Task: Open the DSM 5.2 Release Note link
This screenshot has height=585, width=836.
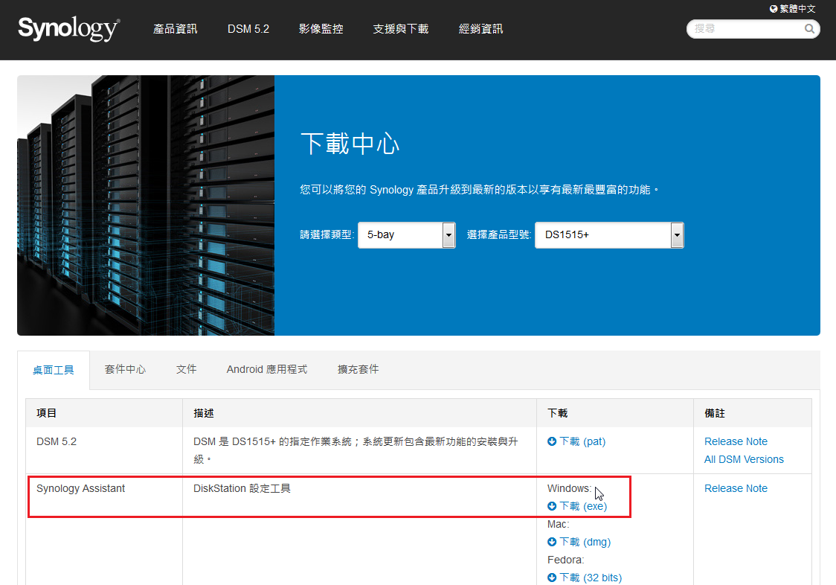Action: tap(736, 441)
